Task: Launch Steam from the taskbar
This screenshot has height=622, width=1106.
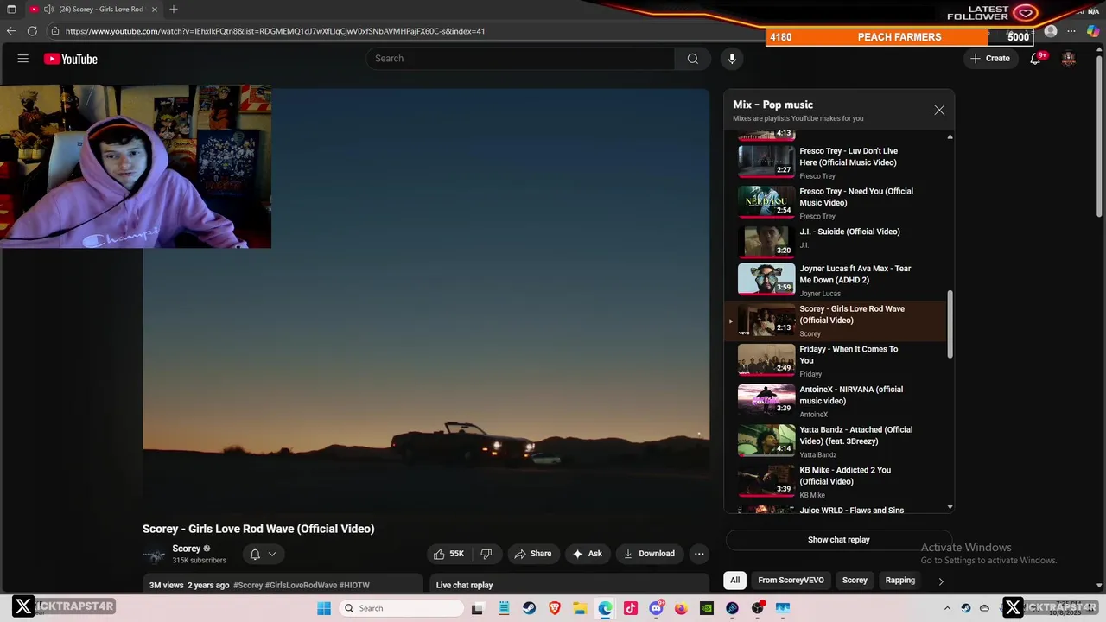Action: pyautogui.click(x=529, y=608)
